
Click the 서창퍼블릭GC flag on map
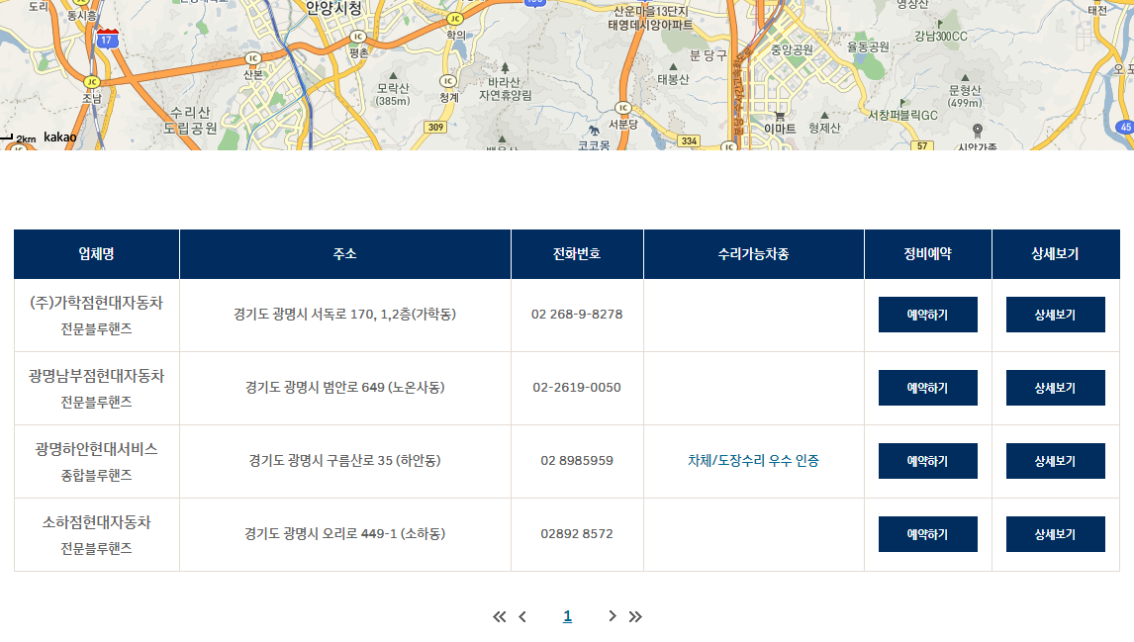click(902, 103)
